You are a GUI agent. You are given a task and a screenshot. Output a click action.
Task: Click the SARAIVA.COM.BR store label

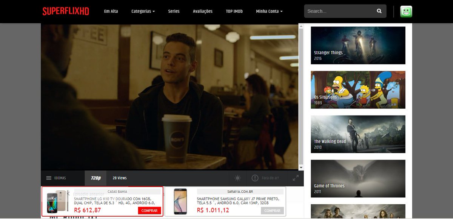[x=240, y=192]
